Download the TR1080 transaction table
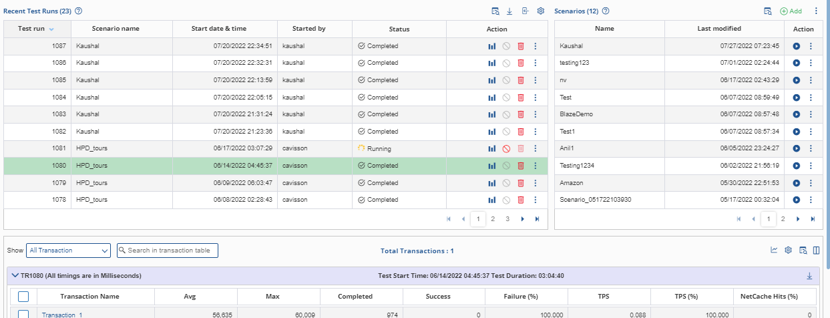Image resolution: width=830 pixels, height=318 pixels. (x=810, y=275)
